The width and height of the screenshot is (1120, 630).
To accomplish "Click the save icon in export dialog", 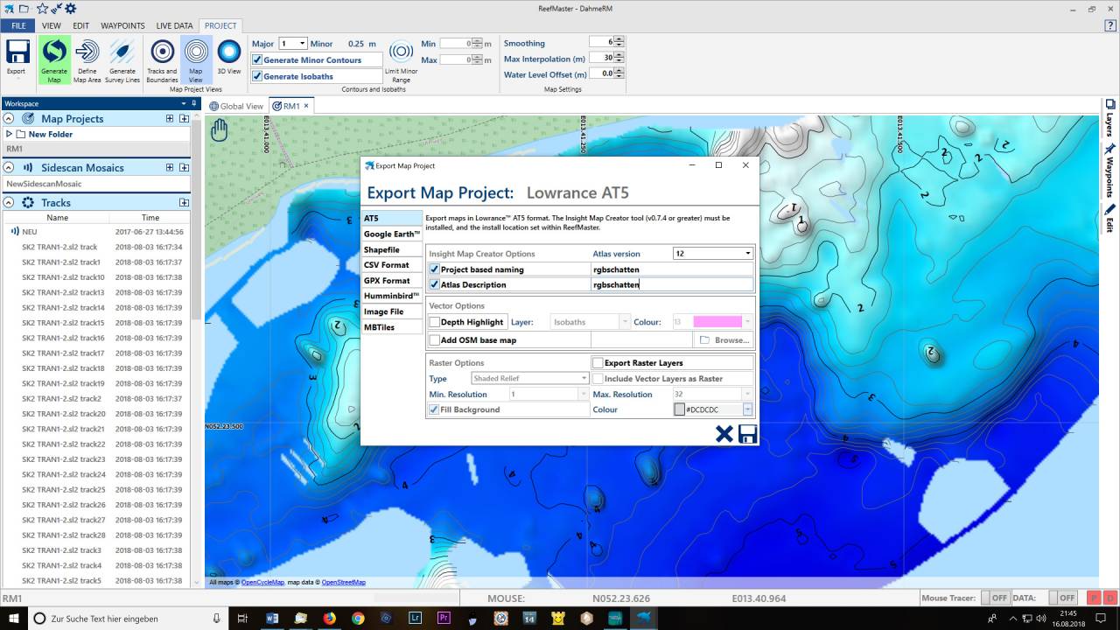I will [747, 434].
